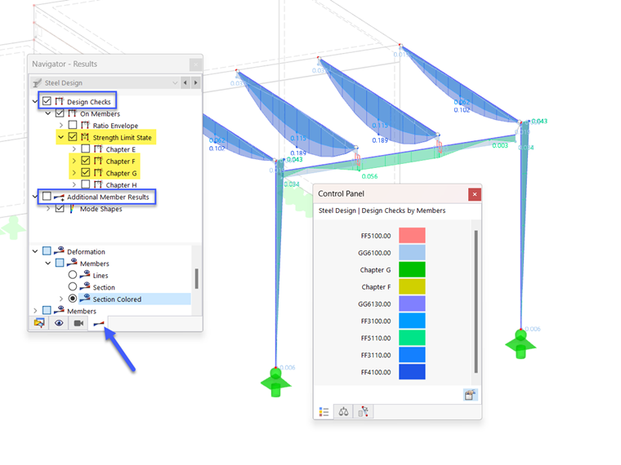Open Navigator Data tab icon

point(39,323)
